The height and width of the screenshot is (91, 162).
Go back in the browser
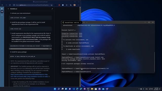[x=2, y=5]
